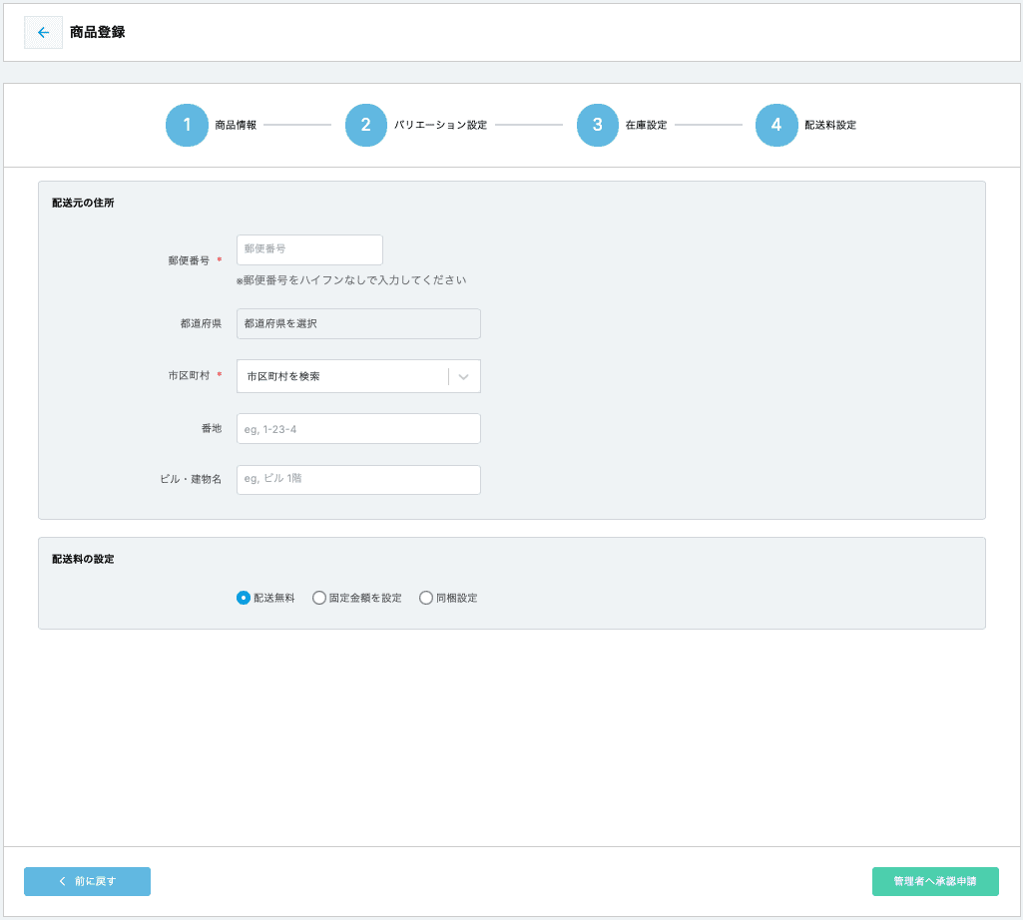Image resolution: width=1023 pixels, height=920 pixels.
Task: Expand the 市区町村 dropdown chevron
Action: tap(464, 377)
